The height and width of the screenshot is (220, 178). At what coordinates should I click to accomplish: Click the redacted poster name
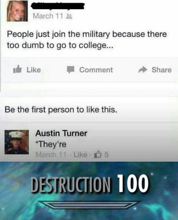point(58,6)
